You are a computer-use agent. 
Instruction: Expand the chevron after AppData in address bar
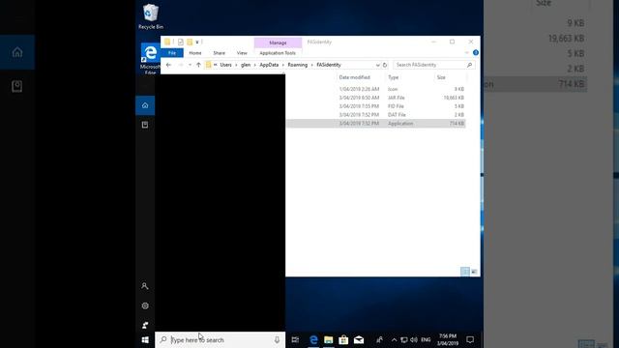(x=283, y=65)
